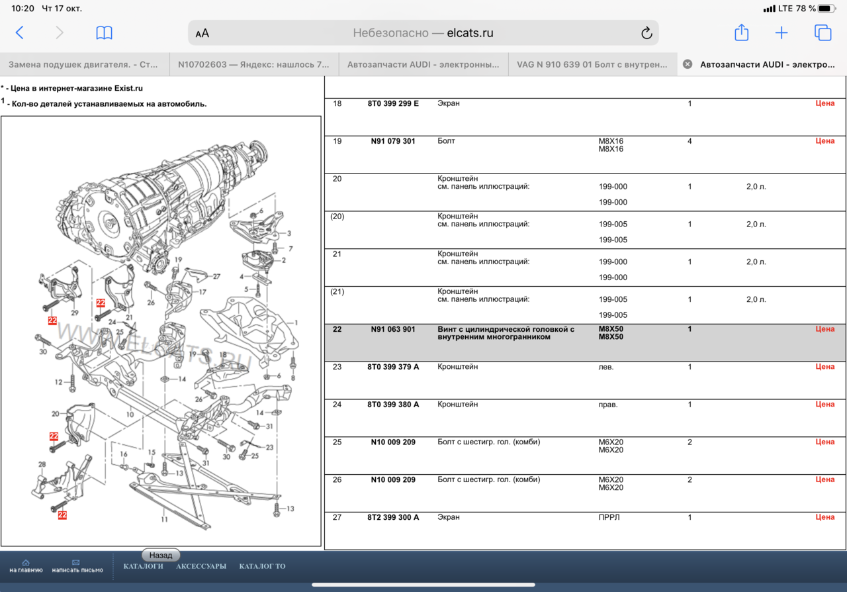The height and width of the screenshot is (592, 847).
Task: Open Цена link for 8T0 399 380 A
Action: [825, 404]
